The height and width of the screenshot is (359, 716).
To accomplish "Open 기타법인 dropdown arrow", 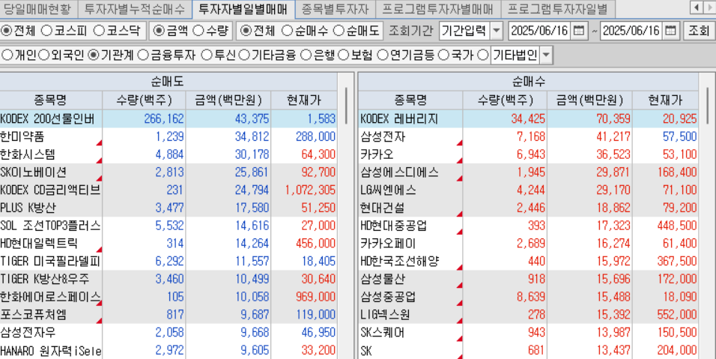I will tap(546, 55).
